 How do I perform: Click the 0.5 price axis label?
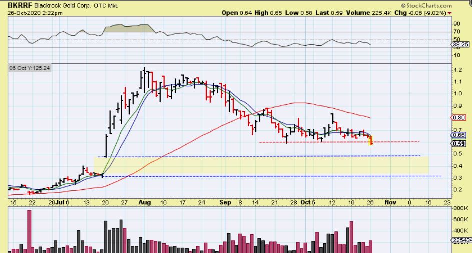(458, 154)
